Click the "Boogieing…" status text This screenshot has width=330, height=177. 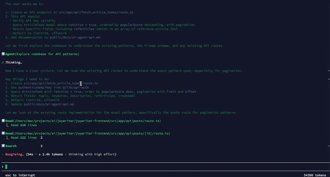14,154
